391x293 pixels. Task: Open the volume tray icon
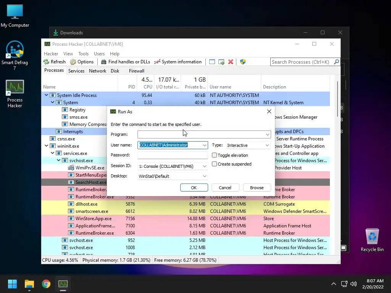354,284
